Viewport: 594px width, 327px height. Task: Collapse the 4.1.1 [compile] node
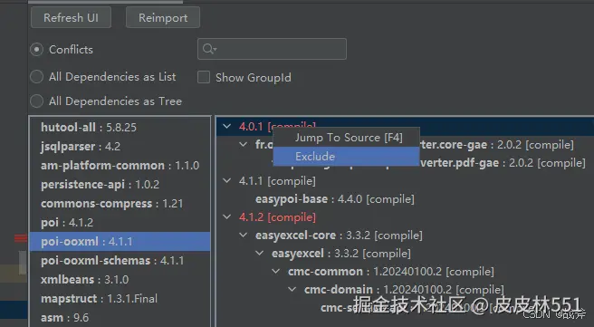[x=227, y=181]
